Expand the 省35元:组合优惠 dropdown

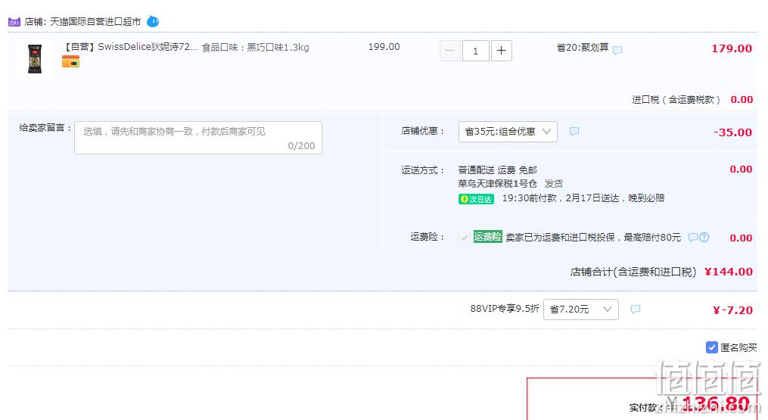click(x=508, y=132)
